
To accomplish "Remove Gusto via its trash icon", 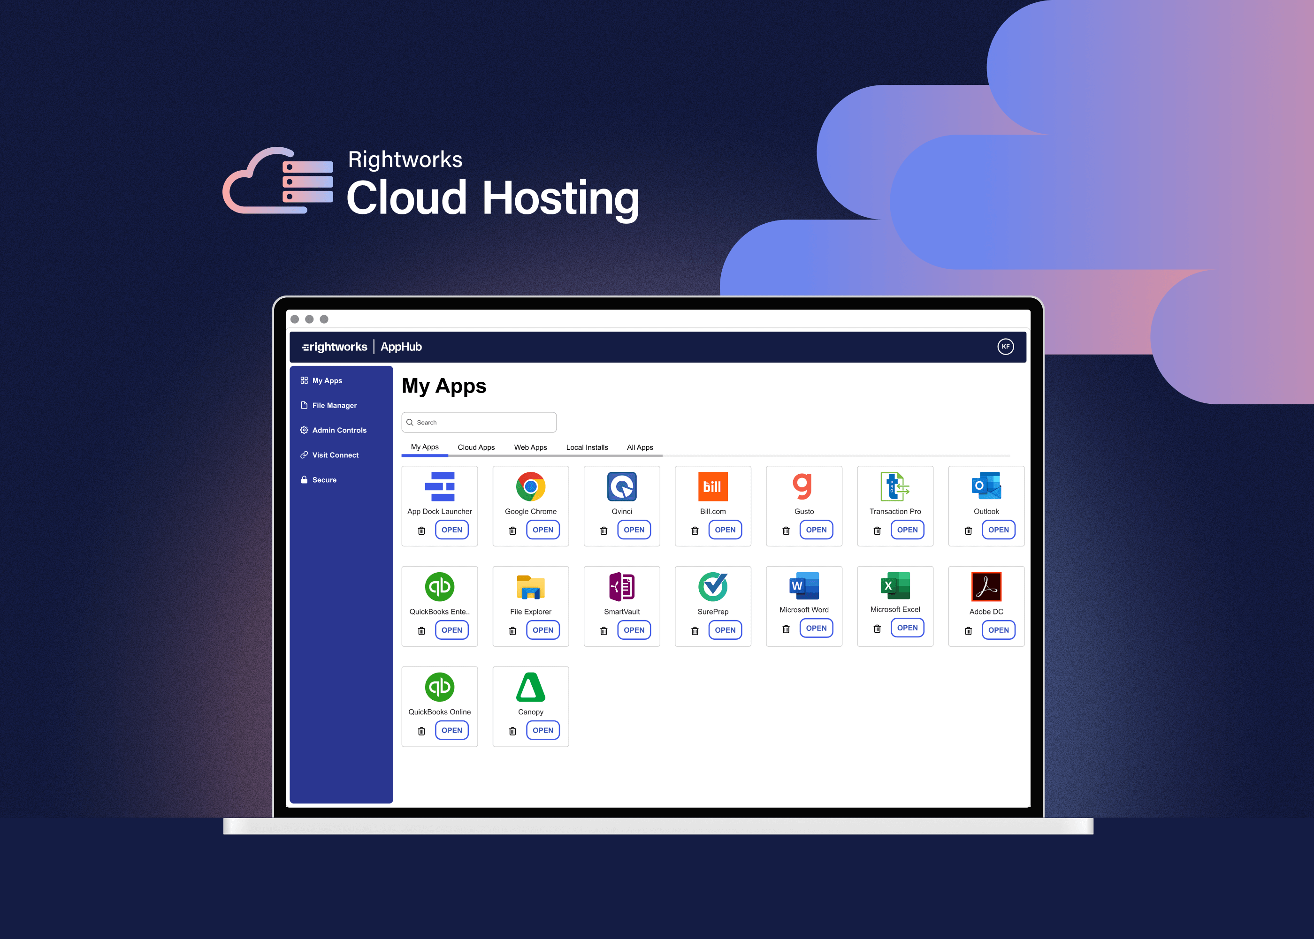I will coord(786,530).
